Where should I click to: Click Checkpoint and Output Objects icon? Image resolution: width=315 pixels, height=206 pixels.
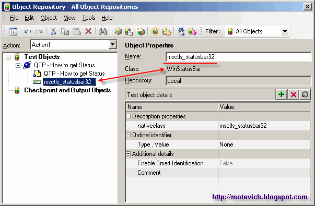pos(17,90)
